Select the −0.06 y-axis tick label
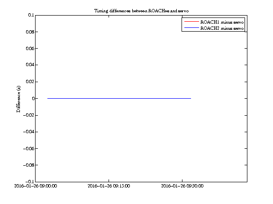This screenshot has width=273, height=204. pyautogui.click(x=28, y=148)
